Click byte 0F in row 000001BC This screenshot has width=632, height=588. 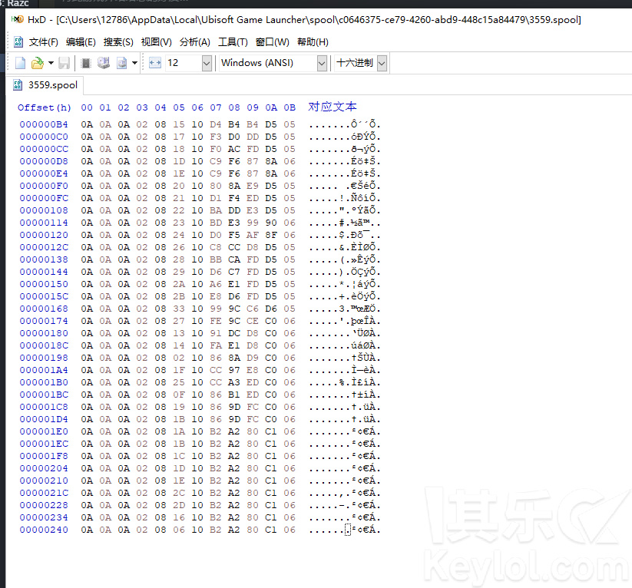pos(179,395)
